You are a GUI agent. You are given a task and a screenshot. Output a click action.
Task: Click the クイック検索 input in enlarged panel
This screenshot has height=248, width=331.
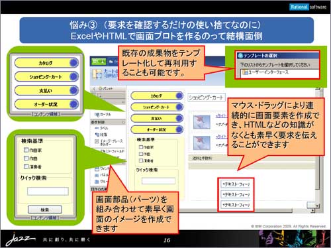(48, 191)
